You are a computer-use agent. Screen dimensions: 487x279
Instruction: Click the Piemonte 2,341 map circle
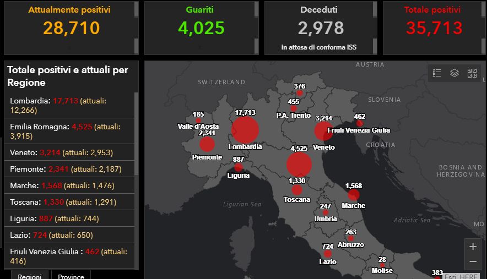pos(207,144)
